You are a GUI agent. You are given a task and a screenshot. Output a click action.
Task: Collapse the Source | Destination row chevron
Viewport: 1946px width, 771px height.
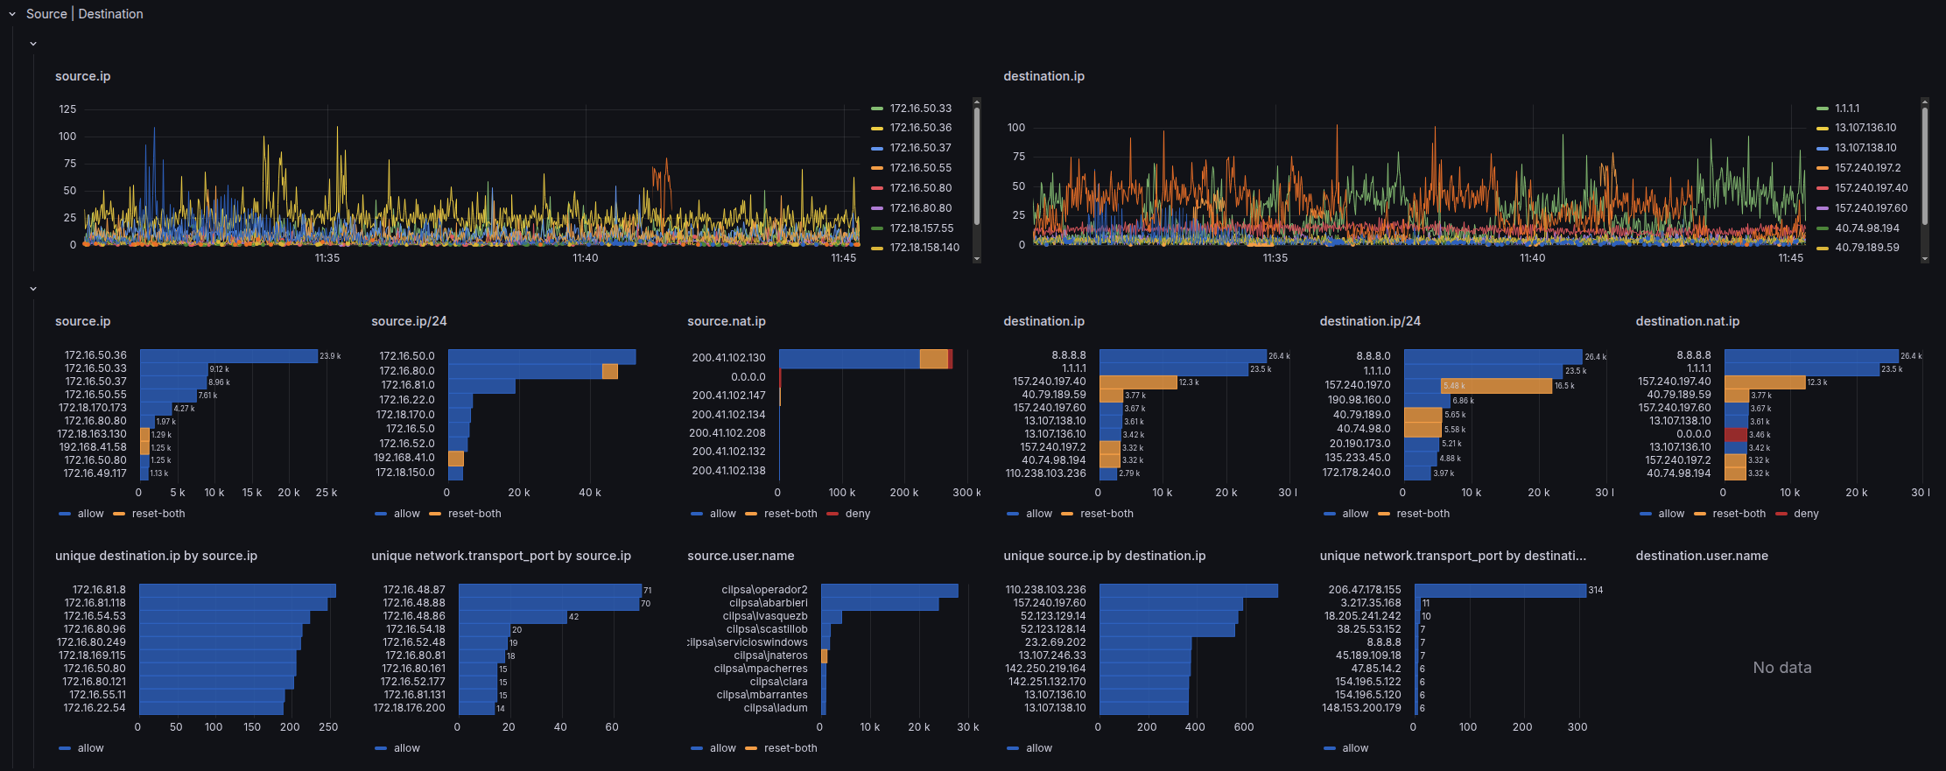click(x=12, y=14)
